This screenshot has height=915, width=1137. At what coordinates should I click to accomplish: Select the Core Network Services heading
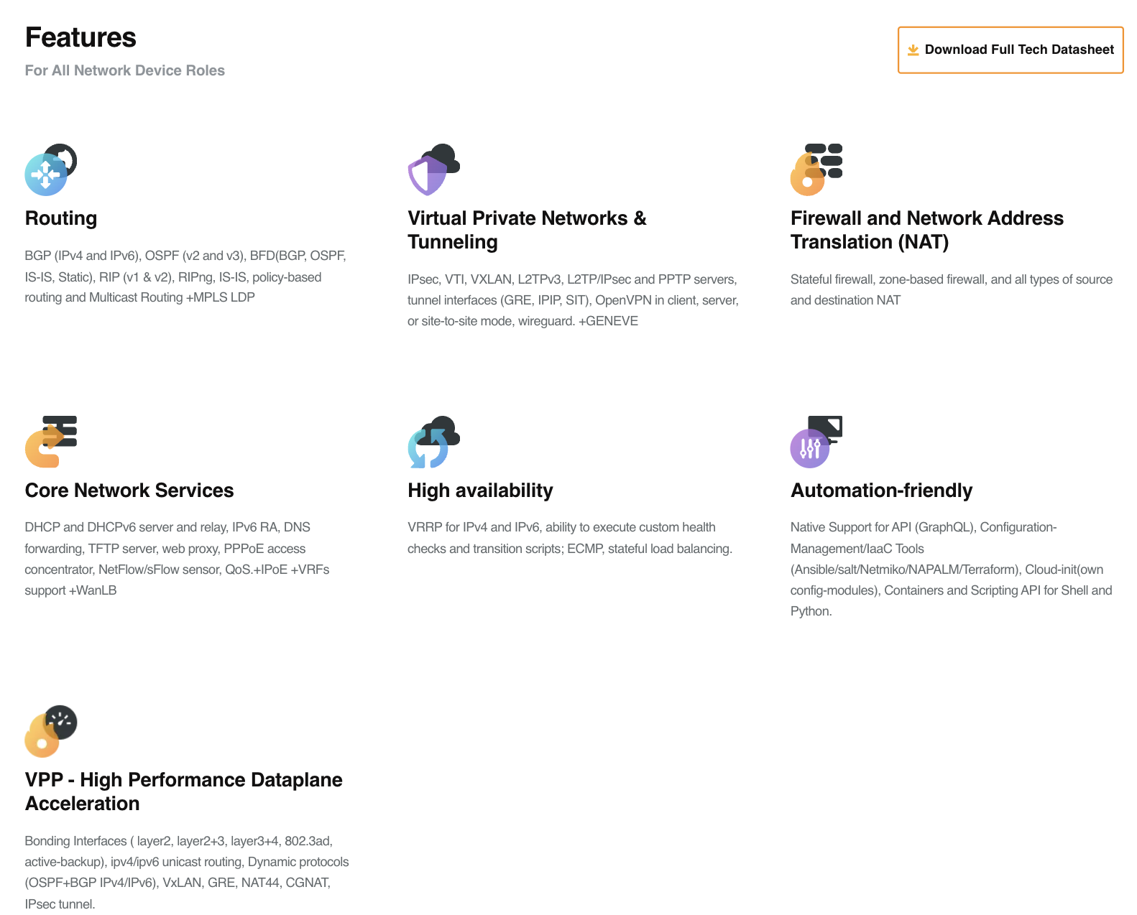click(x=129, y=491)
